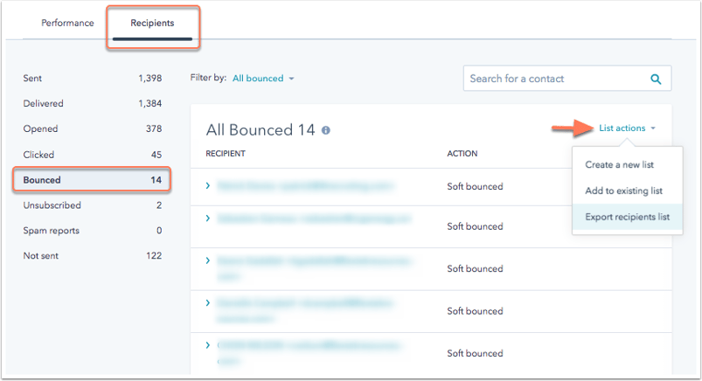Select the Recipients tab
This screenshot has height=381, width=702.
[x=152, y=23]
